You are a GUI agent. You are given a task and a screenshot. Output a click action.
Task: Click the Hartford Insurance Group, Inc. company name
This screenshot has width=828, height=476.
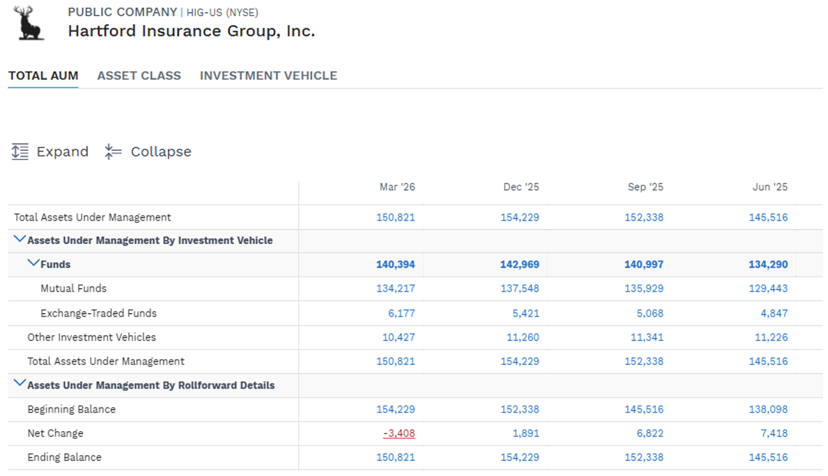coord(191,31)
